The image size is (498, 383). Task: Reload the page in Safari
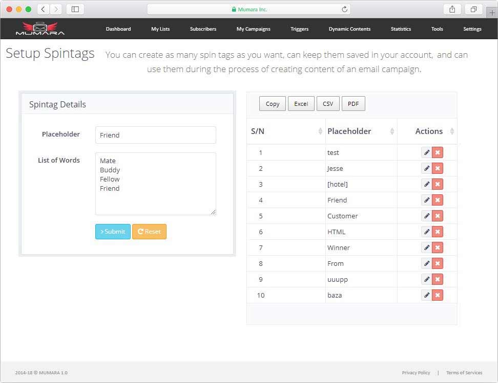(x=344, y=9)
